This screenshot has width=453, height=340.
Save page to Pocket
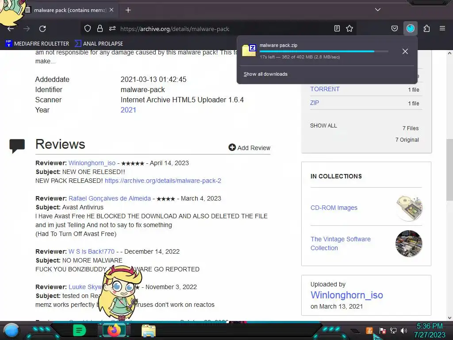click(x=394, y=28)
